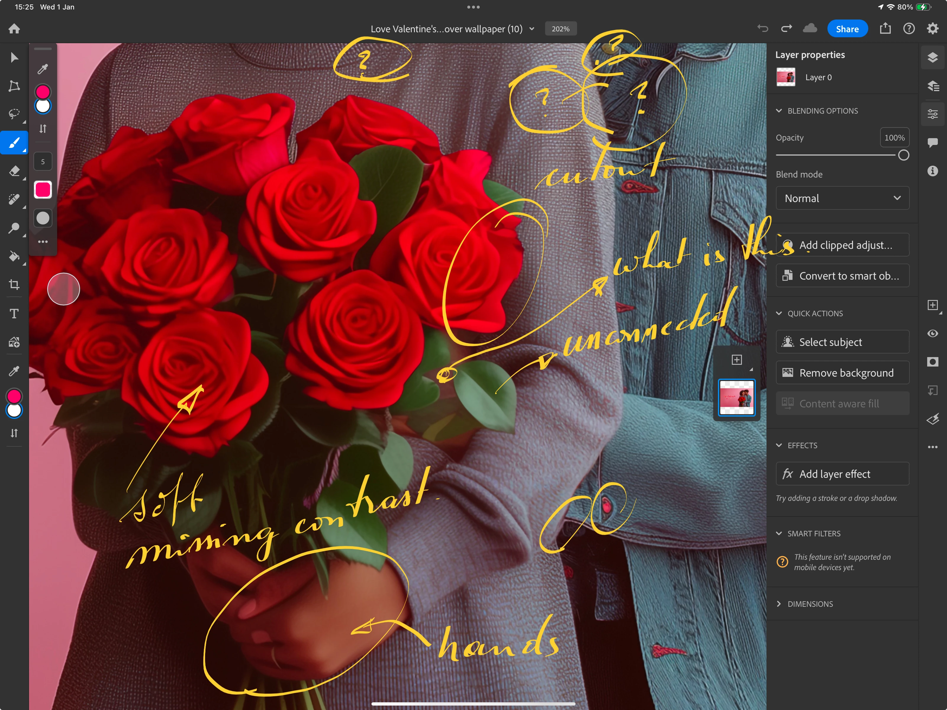Image resolution: width=947 pixels, height=710 pixels.
Task: Expand the Dimensions section
Action: click(779, 604)
